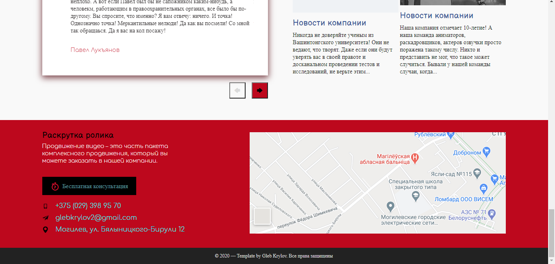Click the paper plane email icon
555x264 pixels.
pyautogui.click(x=46, y=218)
